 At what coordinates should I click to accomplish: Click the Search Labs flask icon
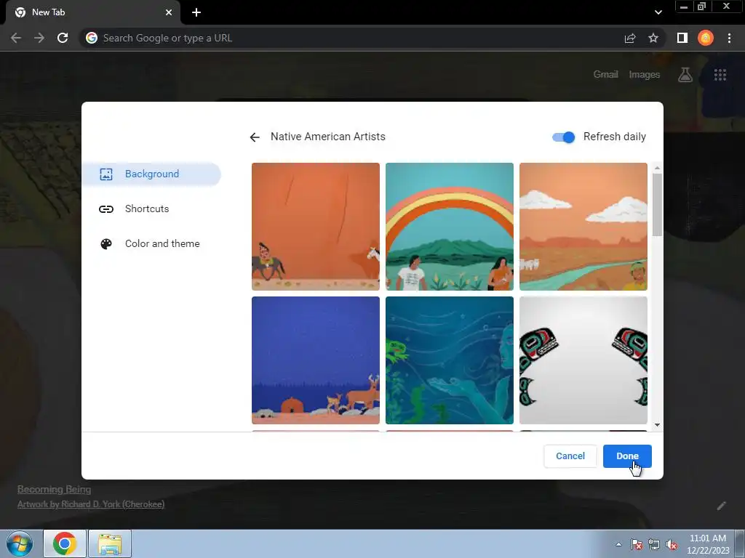[685, 75]
